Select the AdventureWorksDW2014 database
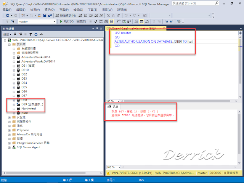The width and height of the screenshot is (244, 183). (38, 61)
